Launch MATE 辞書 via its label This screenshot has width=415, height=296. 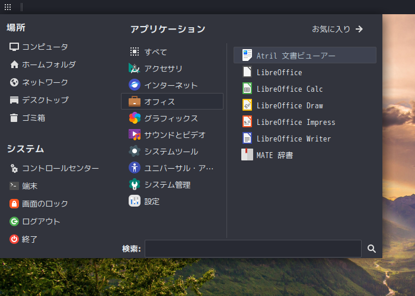click(274, 155)
